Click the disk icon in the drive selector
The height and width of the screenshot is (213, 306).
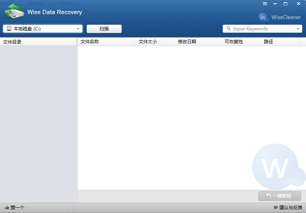click(9, 28)
